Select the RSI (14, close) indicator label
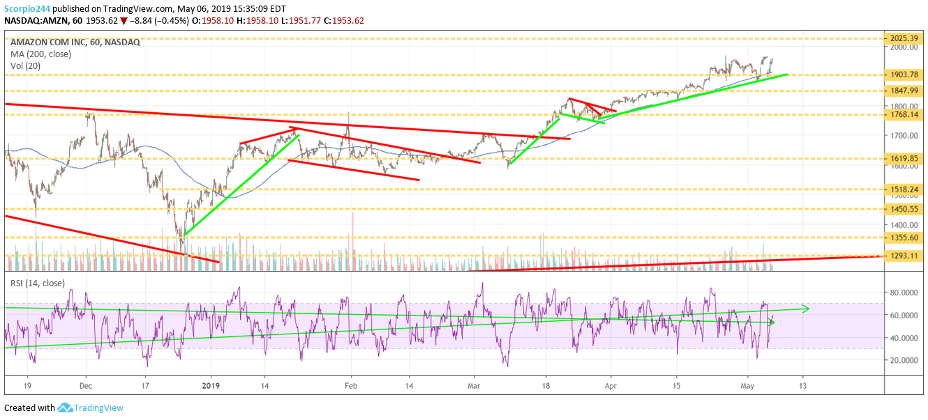This screenshot has height=420, width=928. (37, 283)
